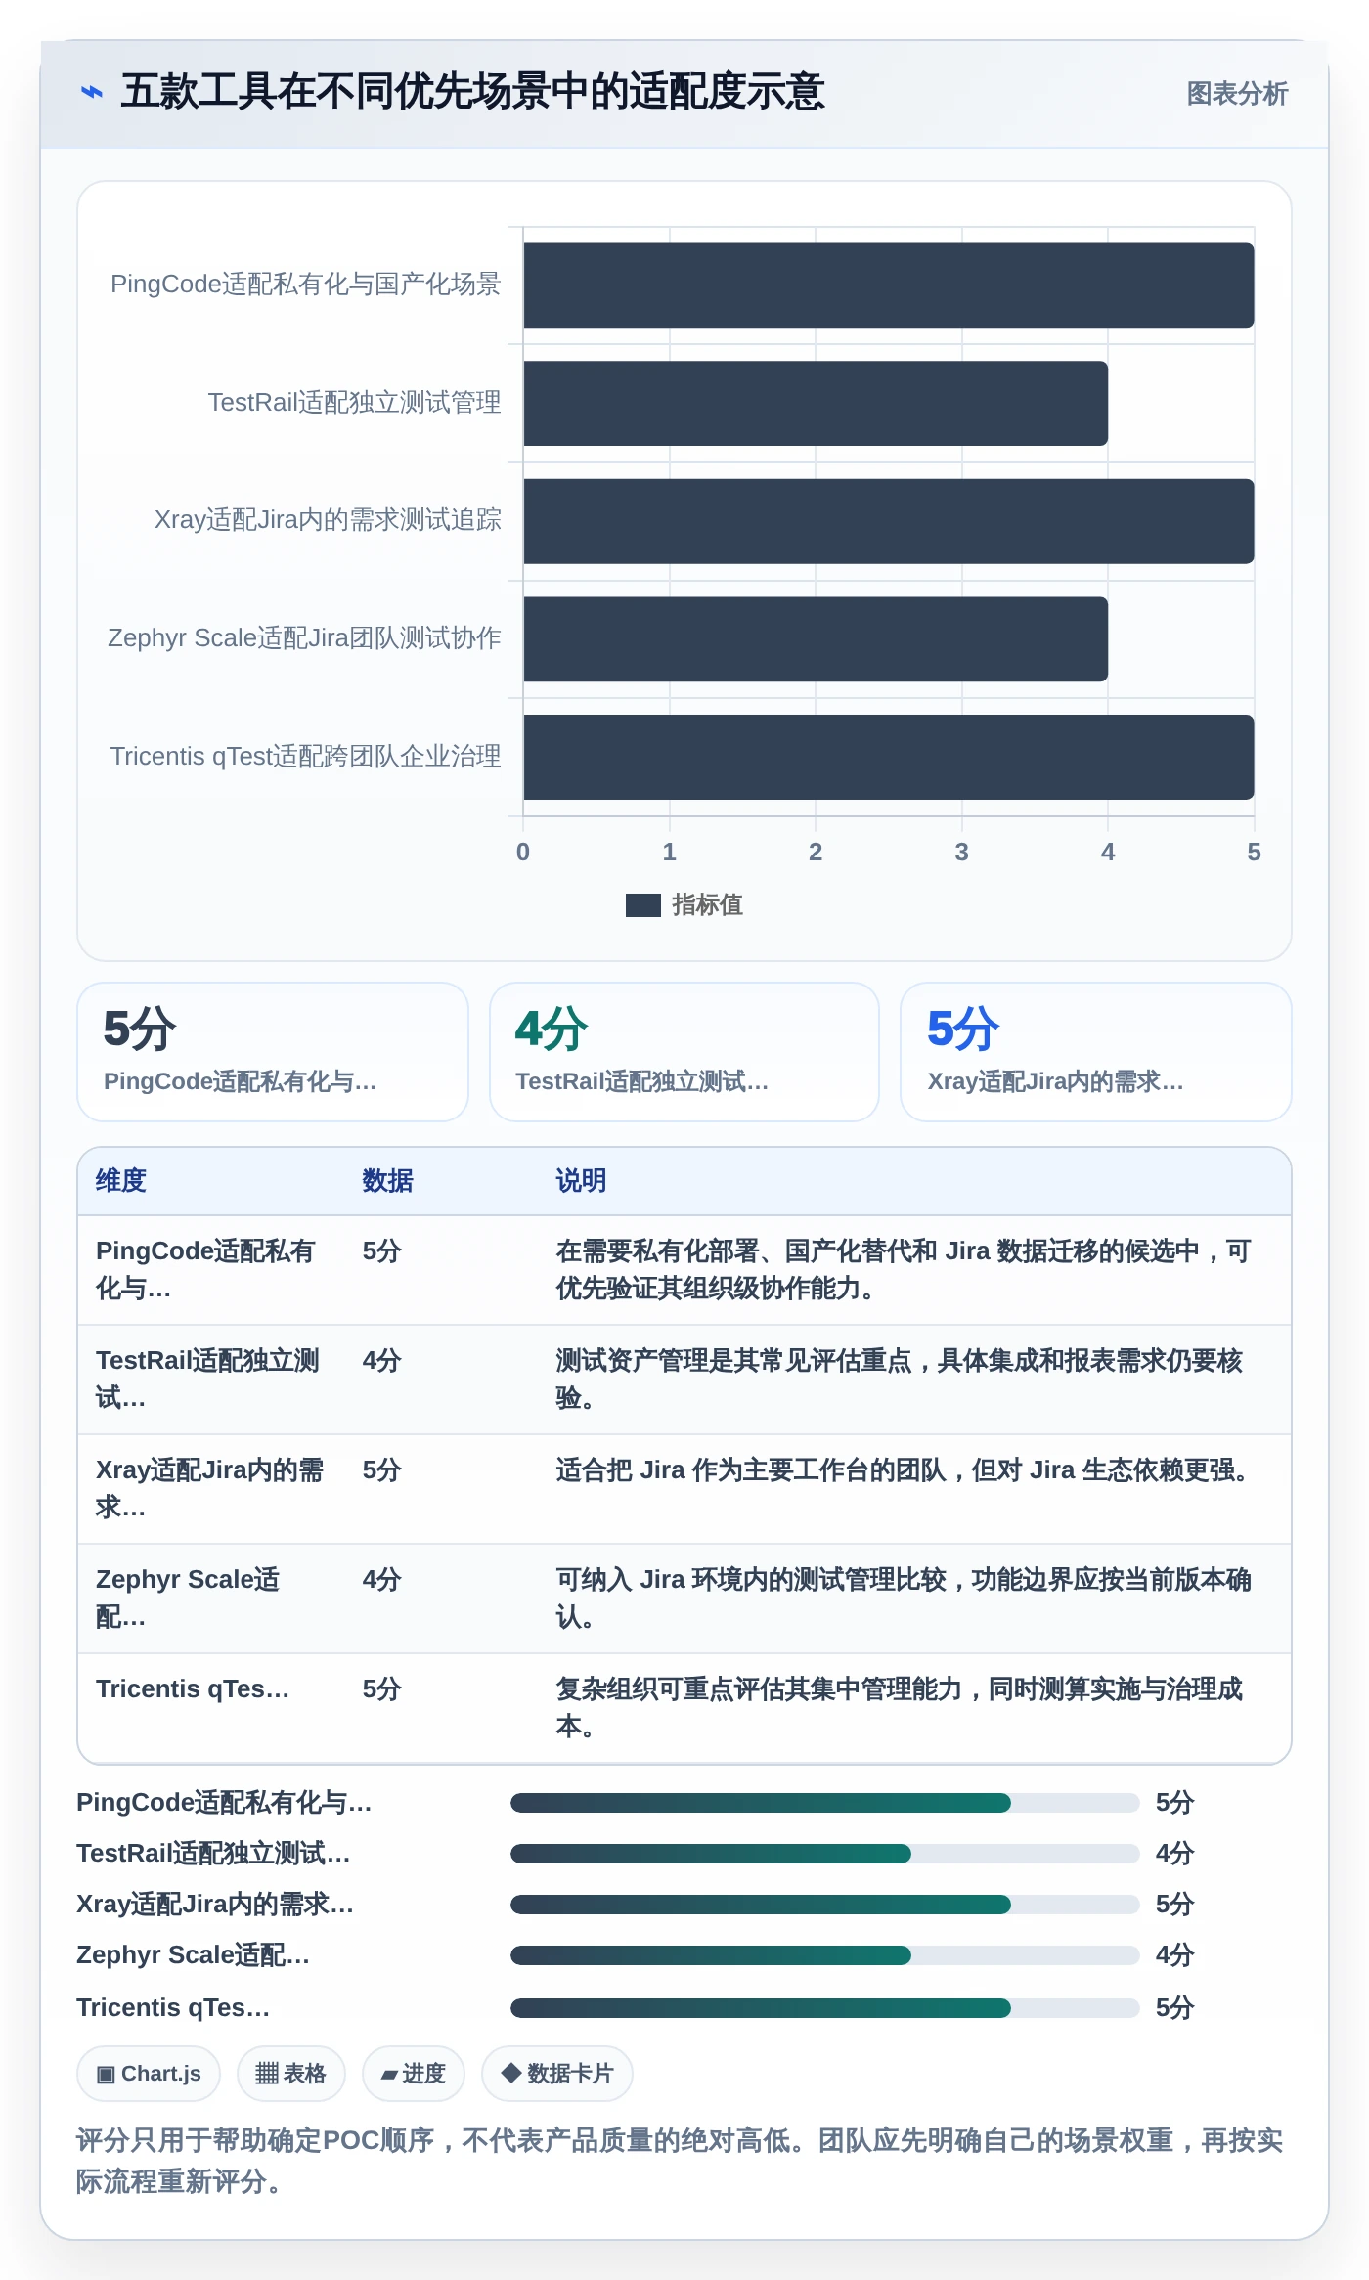Click the 进度 tag chip
Image resolution: width=1369 pixels, height=2280 pixels.
point(414,2074)
